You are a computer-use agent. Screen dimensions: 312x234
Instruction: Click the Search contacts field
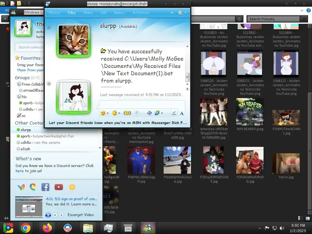coord(30,47)
